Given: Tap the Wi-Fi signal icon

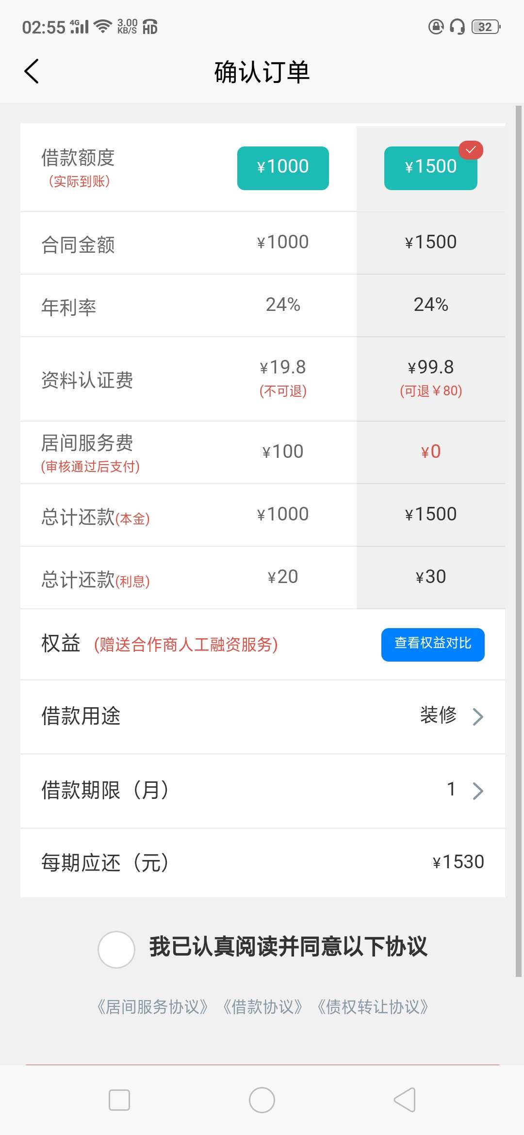Looking at the screenshot, I should click(102, 26).
